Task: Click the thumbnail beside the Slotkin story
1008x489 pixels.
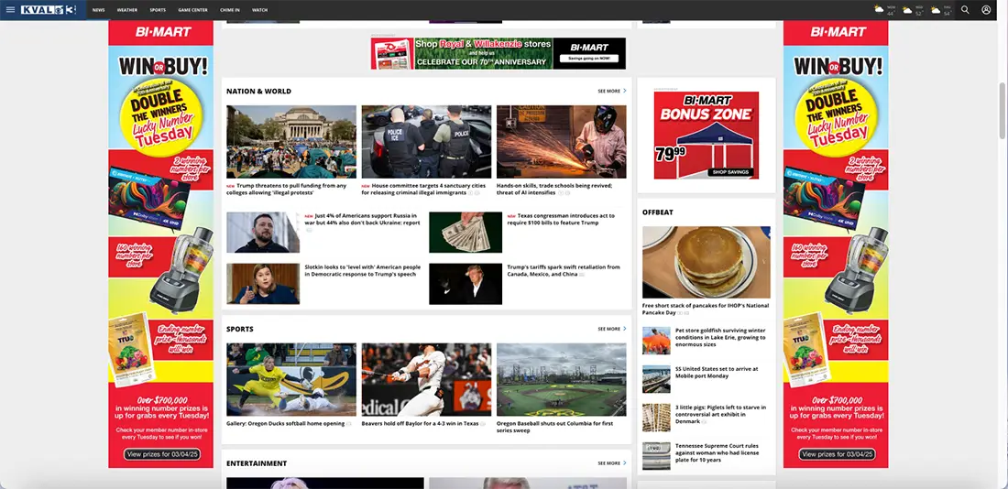Action: coord(263,284)
